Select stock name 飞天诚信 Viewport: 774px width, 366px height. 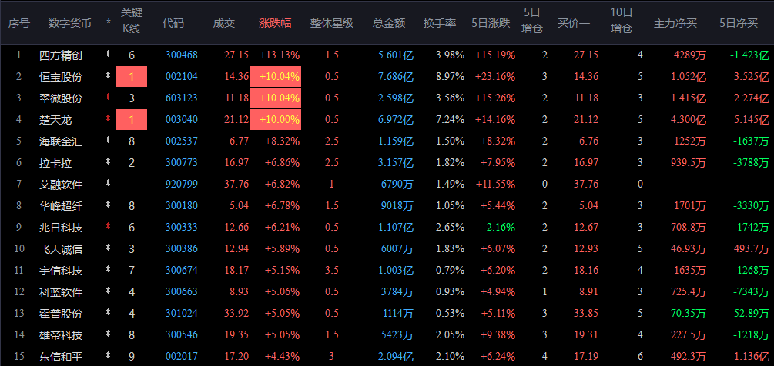(x=61, y=249)
